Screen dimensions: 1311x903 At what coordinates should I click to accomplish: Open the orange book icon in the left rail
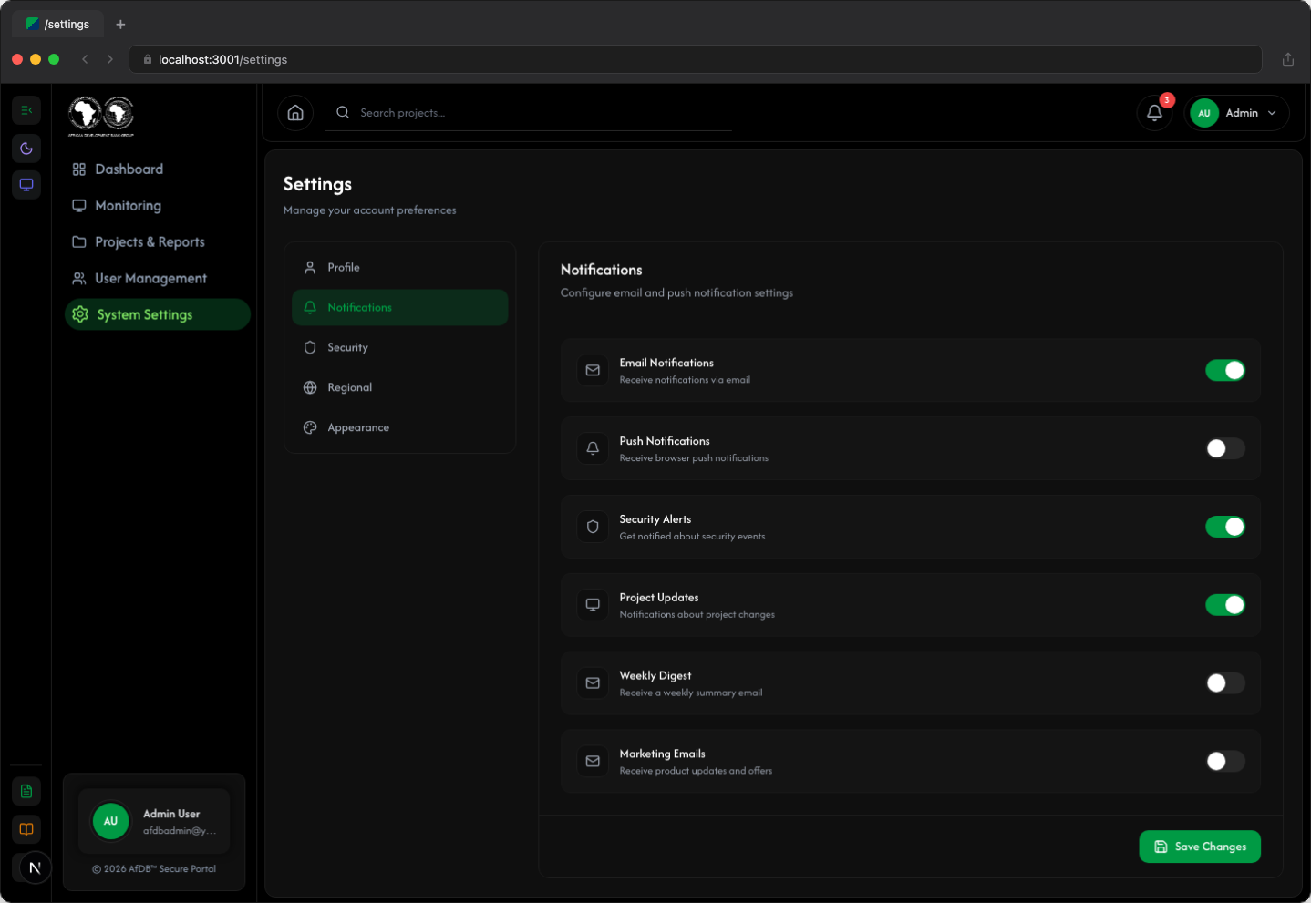26,829
